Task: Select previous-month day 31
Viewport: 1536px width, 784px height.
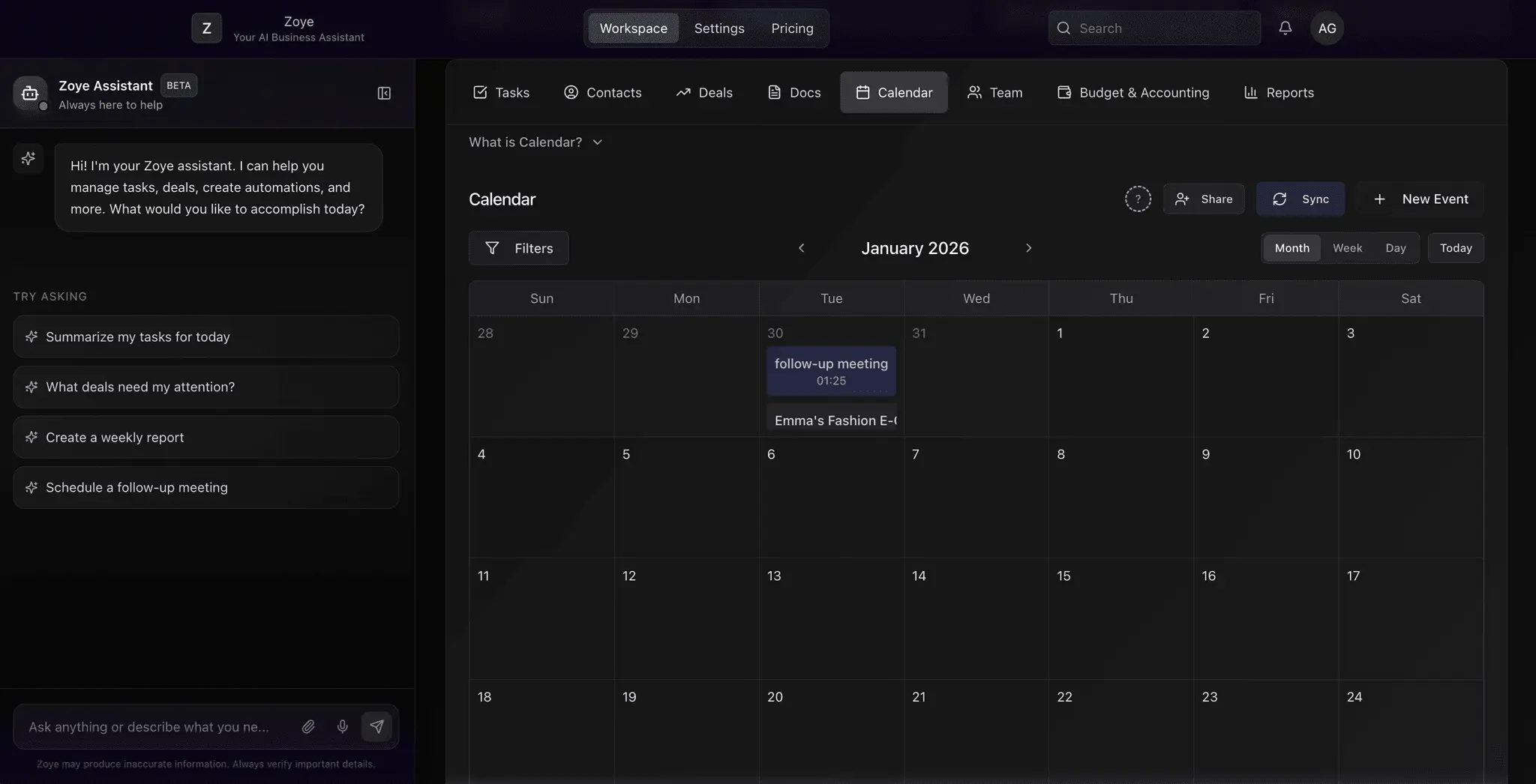Action: (x=976, y=376)
